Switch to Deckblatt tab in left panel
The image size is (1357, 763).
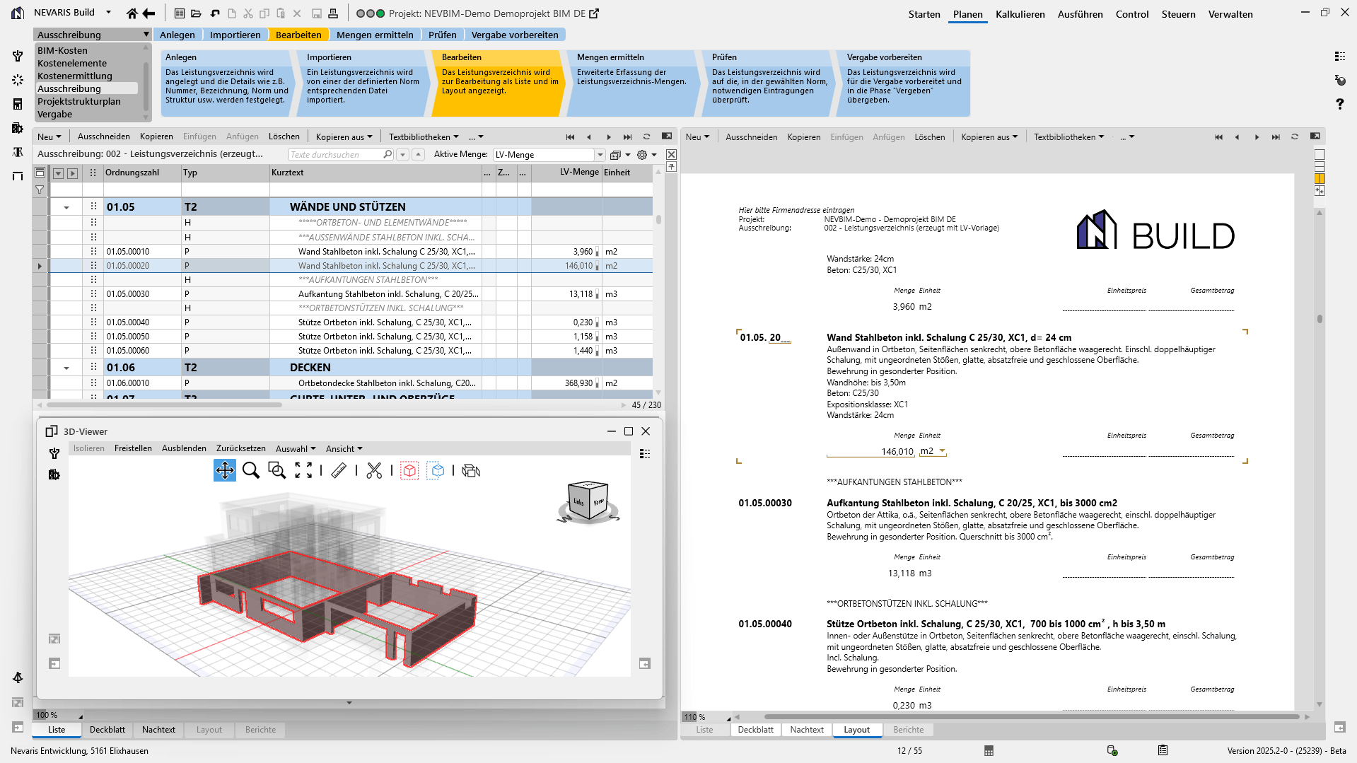coord(107,730)
